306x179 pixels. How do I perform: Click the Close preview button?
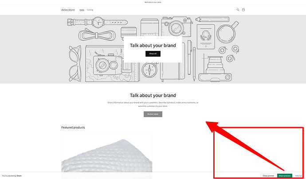[268, 176]
